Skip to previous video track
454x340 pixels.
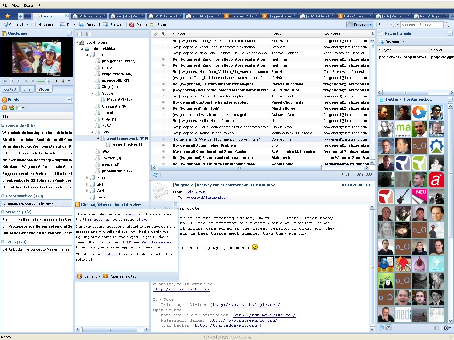click(26, 81)
